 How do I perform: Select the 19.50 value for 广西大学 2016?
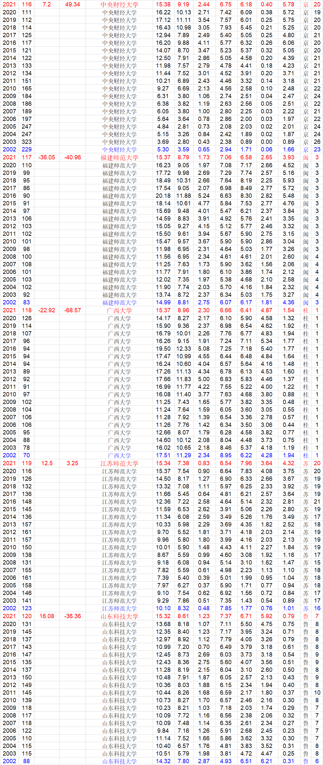point(163,349)
